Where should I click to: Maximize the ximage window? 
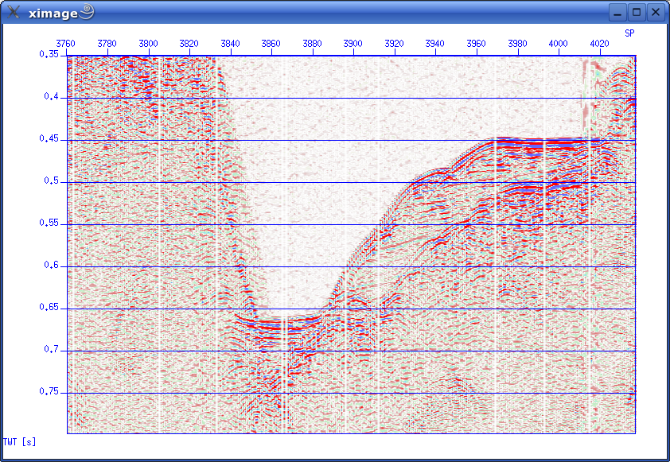coord(637,12)
